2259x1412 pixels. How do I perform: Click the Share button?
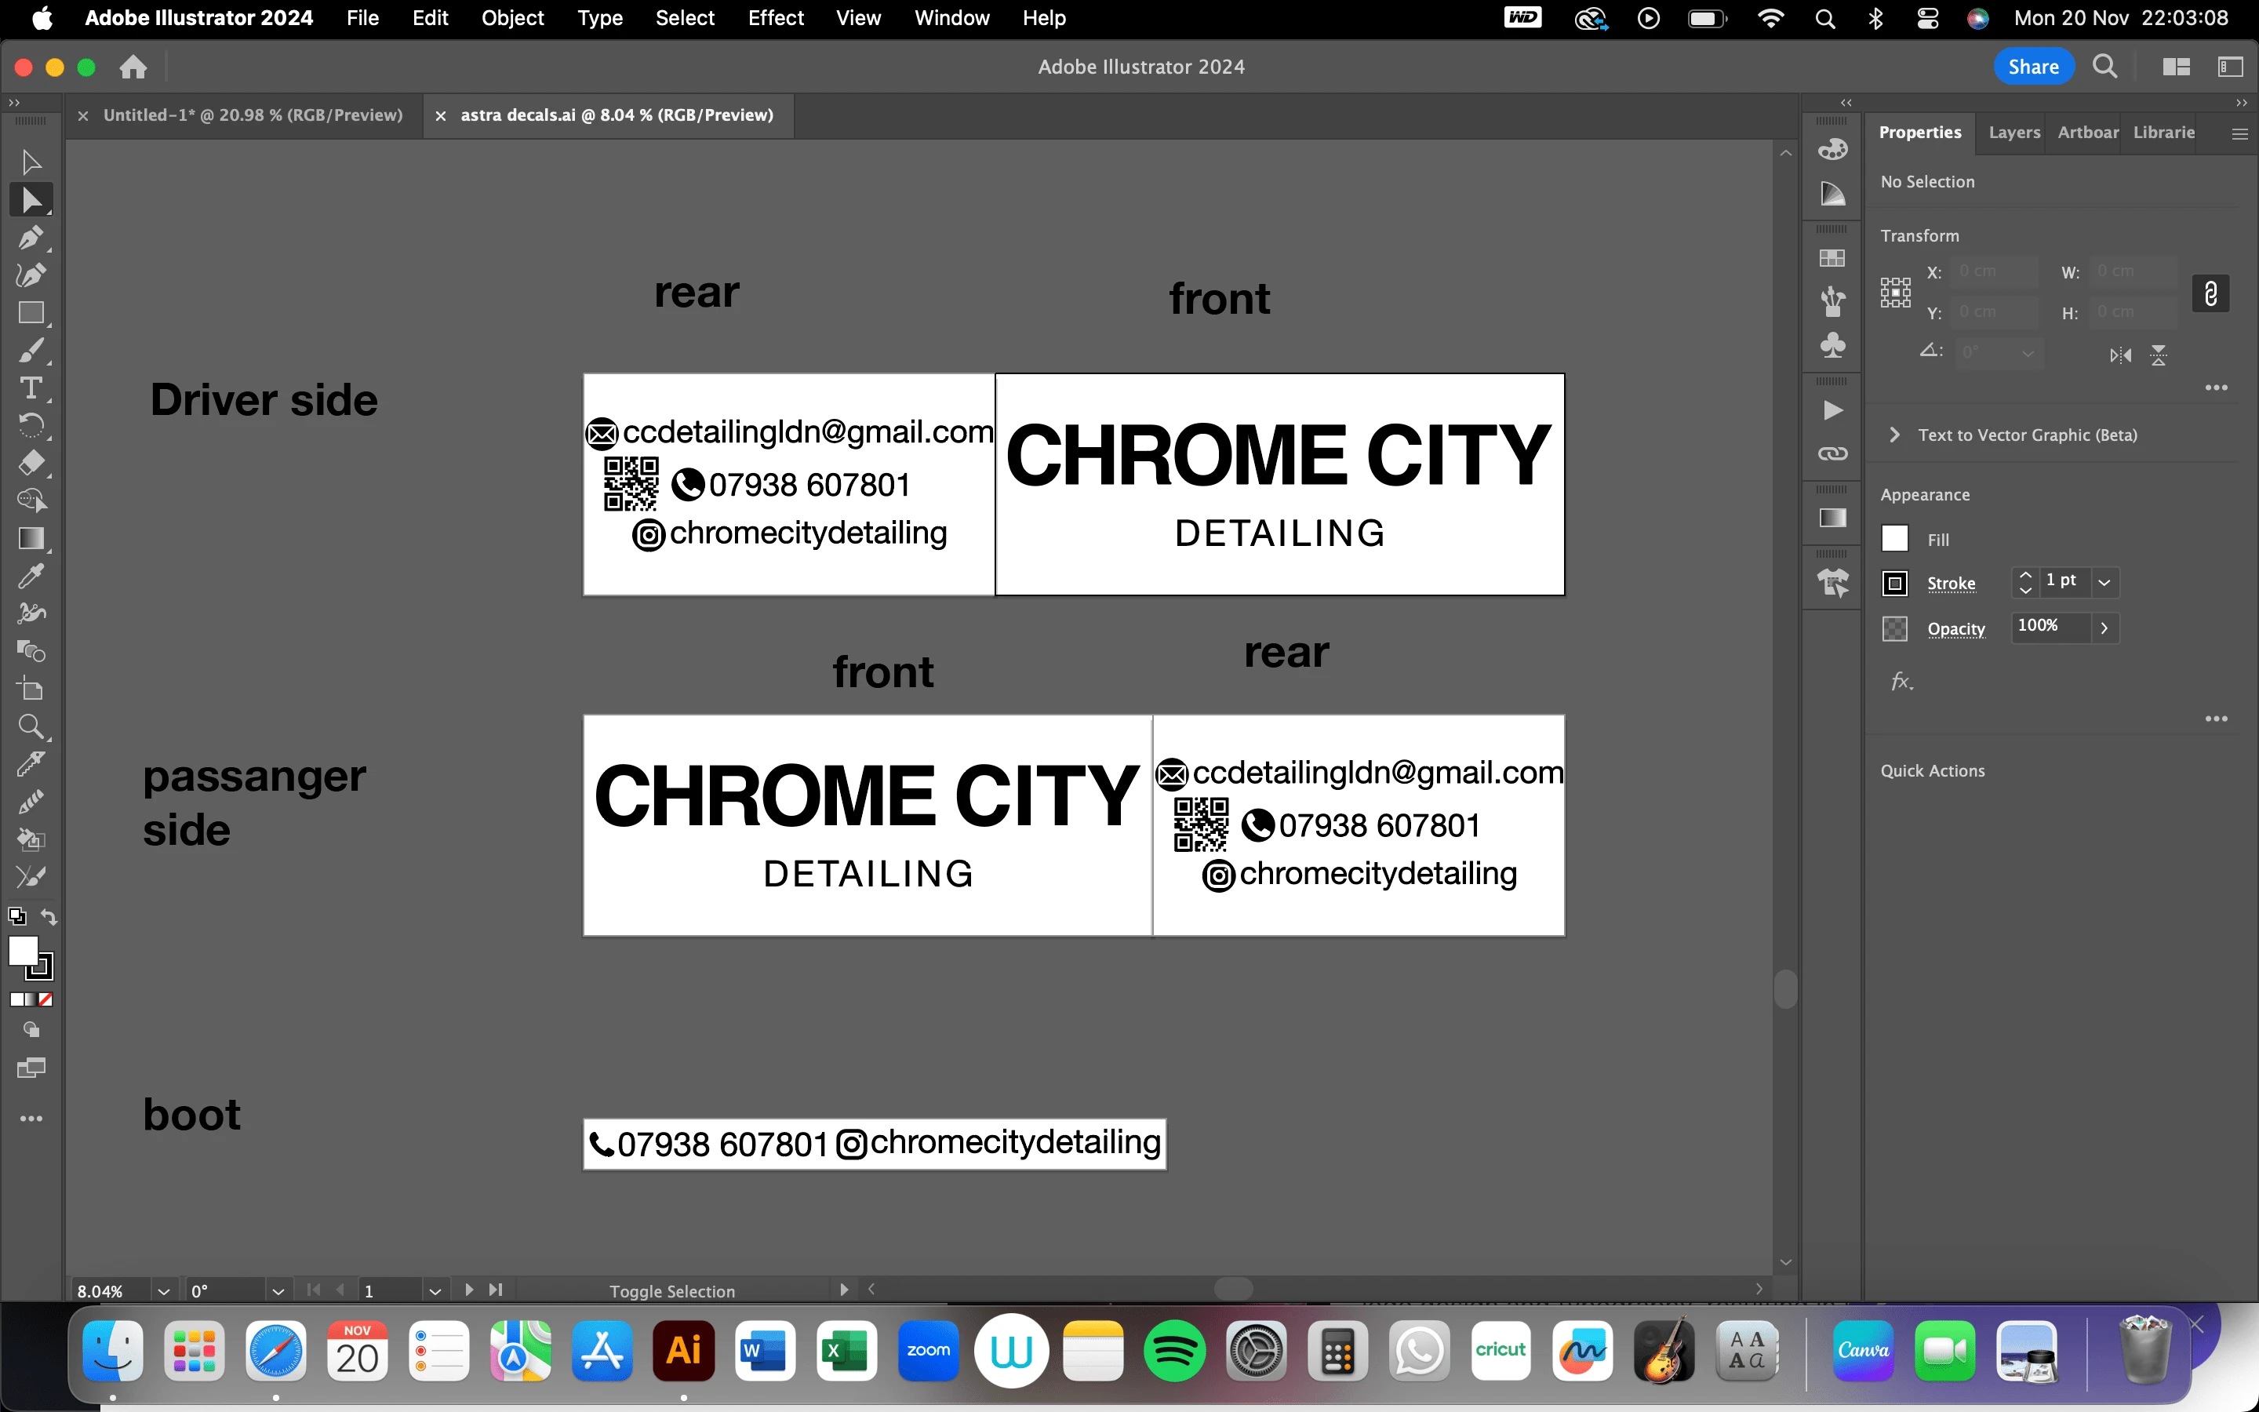[x=2033, y=67]
